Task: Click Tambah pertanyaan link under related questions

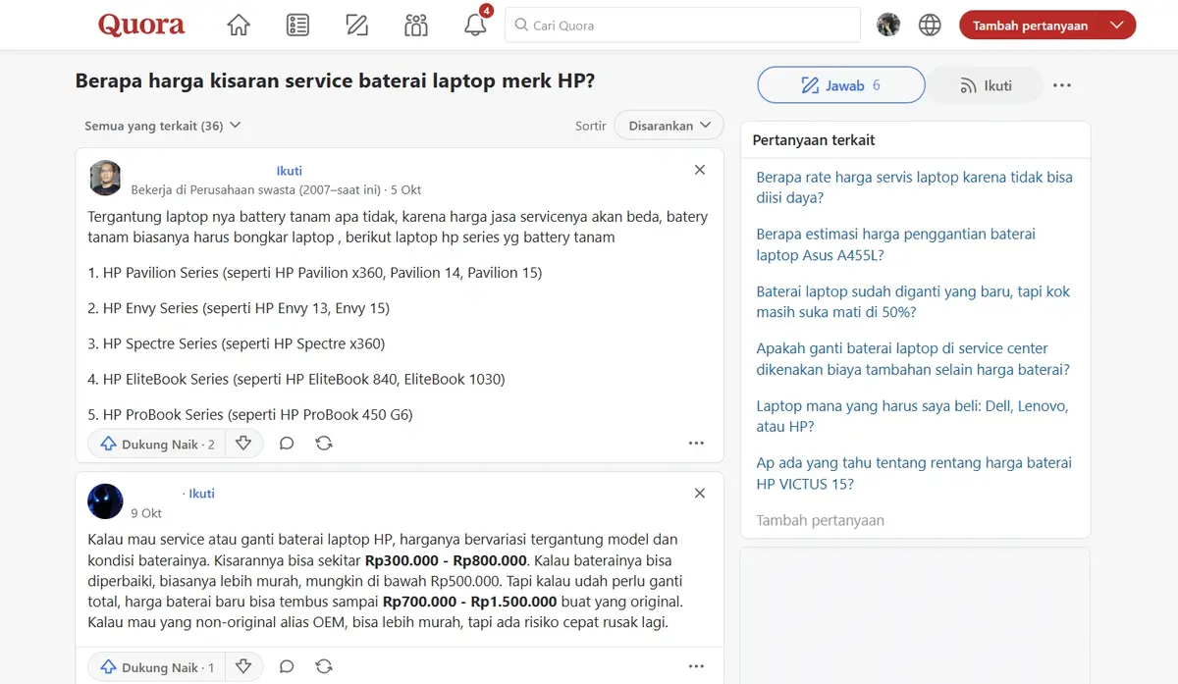Action: click(820, 520)
